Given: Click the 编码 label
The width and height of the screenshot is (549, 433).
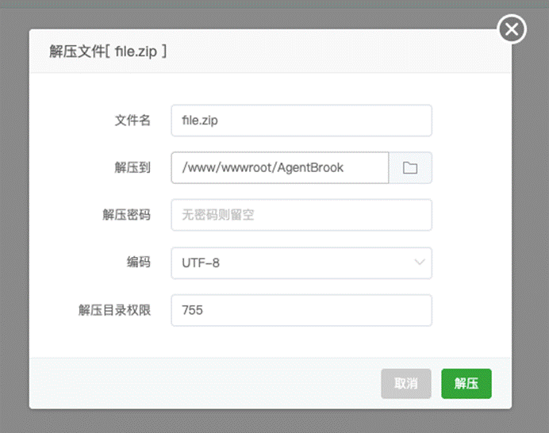Looking at the screenshot, I should pos(139,262).
